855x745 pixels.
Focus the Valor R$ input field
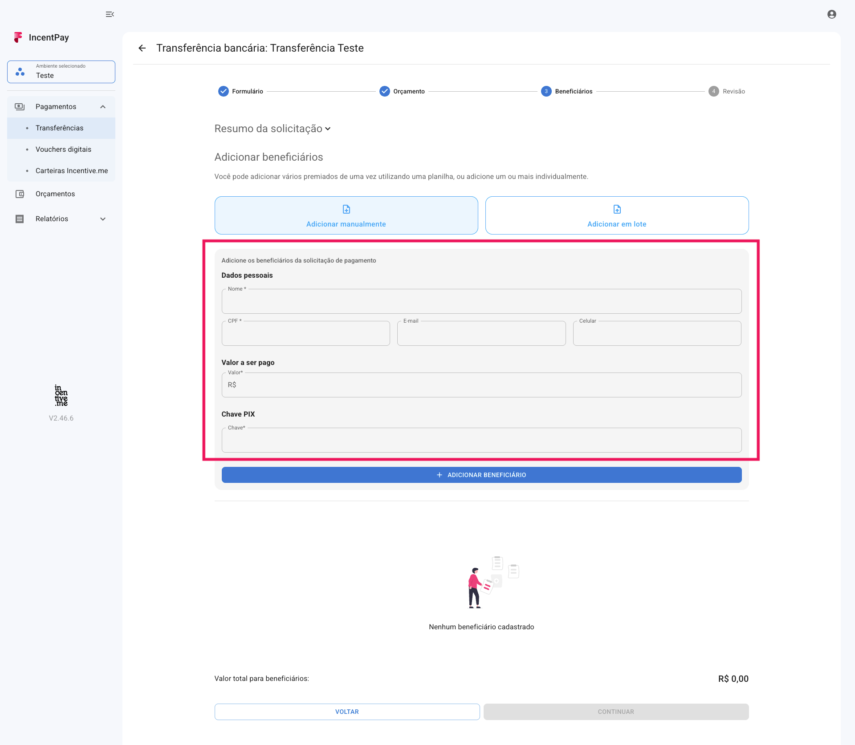[x=481, y=385]
